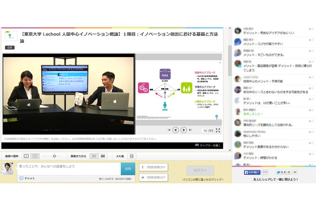Switch to the チャット tab
316x210 pixels.
(27, 178)
